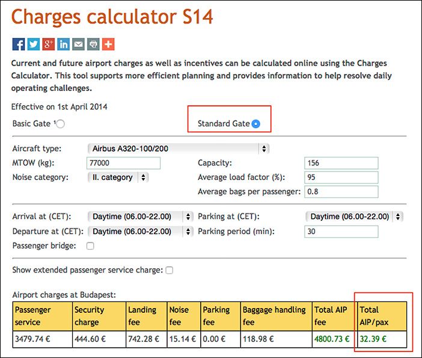Image resolution: width=422 pixels, height=358 pixels.
Task: Open the Departure at (CET) dropdown
Action: tap(141, 232)
